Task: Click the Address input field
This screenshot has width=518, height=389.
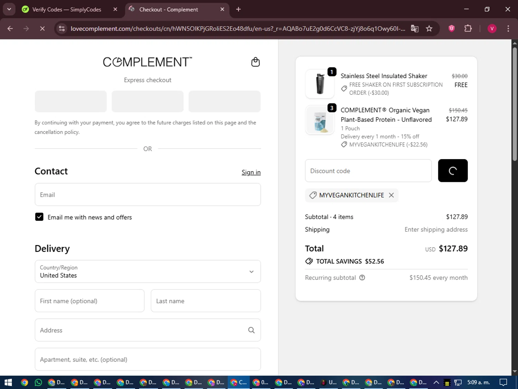Action: [x=148, y=330]
